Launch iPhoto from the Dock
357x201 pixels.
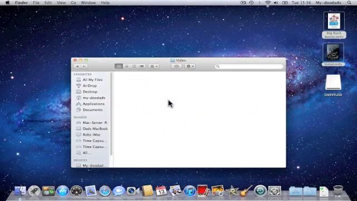coord(175,191)
